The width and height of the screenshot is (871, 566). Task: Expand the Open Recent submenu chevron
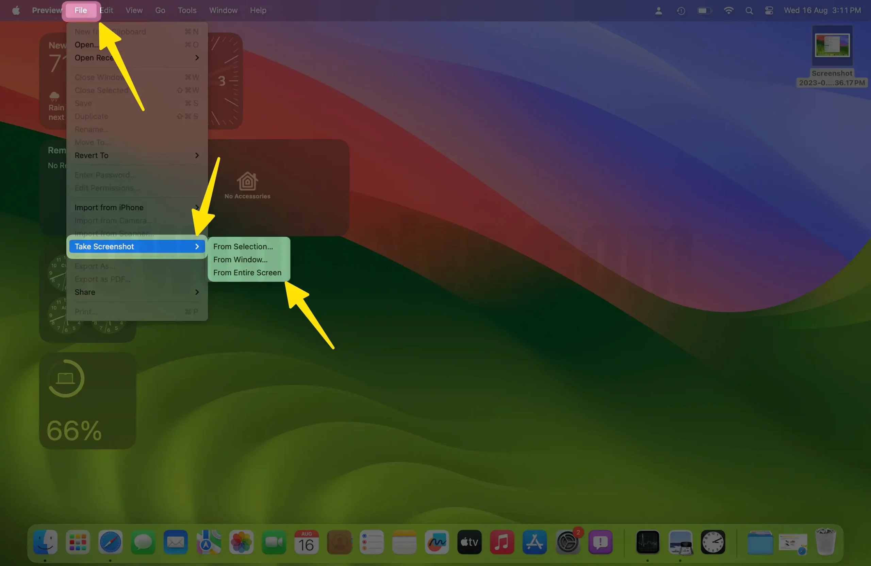(x=197, y=57)
